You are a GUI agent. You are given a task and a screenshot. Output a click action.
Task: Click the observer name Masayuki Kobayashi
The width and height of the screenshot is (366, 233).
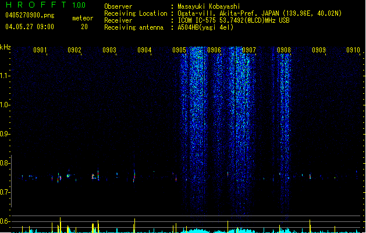pyautogui.click(x=209, y=6)
